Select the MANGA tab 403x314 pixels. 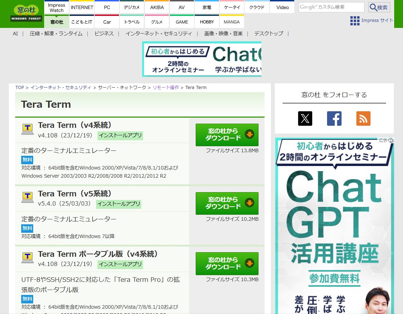coord(232,22)
